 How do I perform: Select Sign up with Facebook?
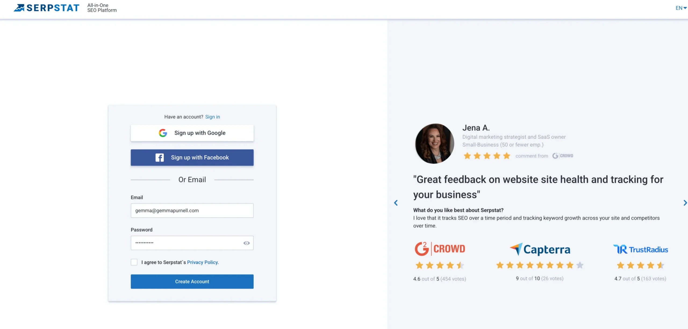click(192, 157)
